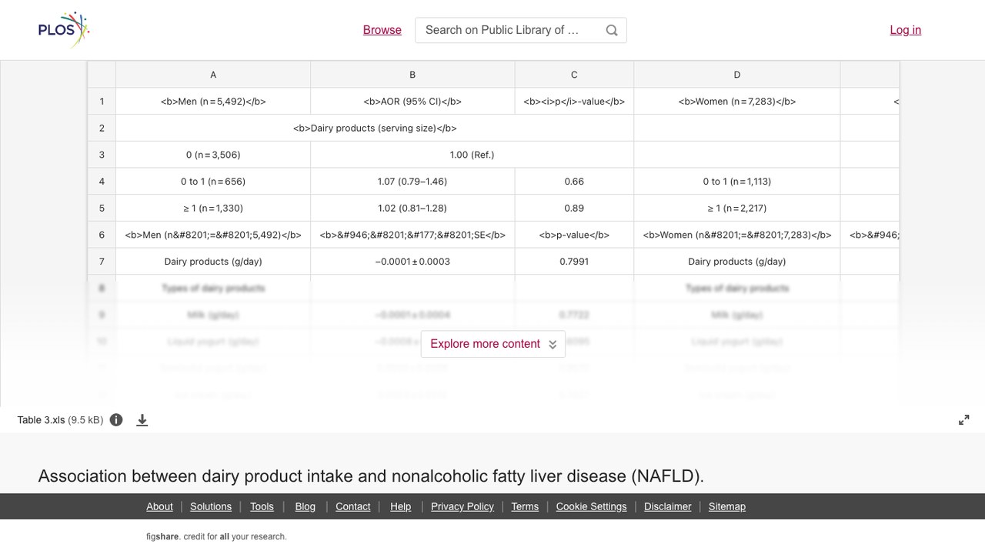The height and width of the screenshot is (554, 985).
Task: Open the Tools footer link
Action: [262, 506]
